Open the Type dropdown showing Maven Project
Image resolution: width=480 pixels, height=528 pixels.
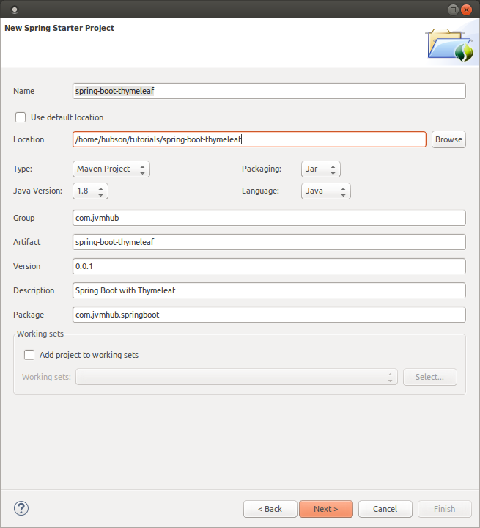click(x=111, y=169)
